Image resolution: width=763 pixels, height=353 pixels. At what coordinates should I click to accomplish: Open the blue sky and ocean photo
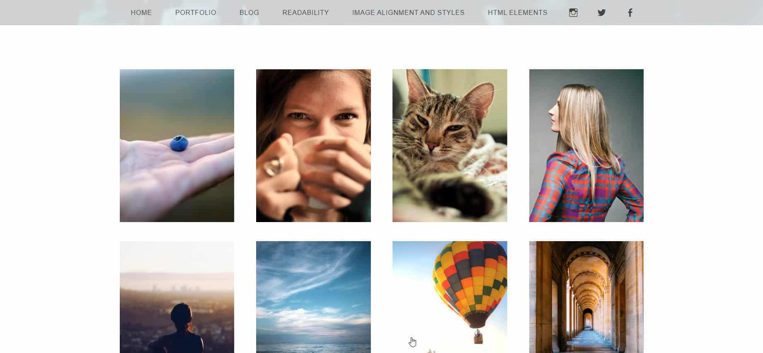(313, 297)
